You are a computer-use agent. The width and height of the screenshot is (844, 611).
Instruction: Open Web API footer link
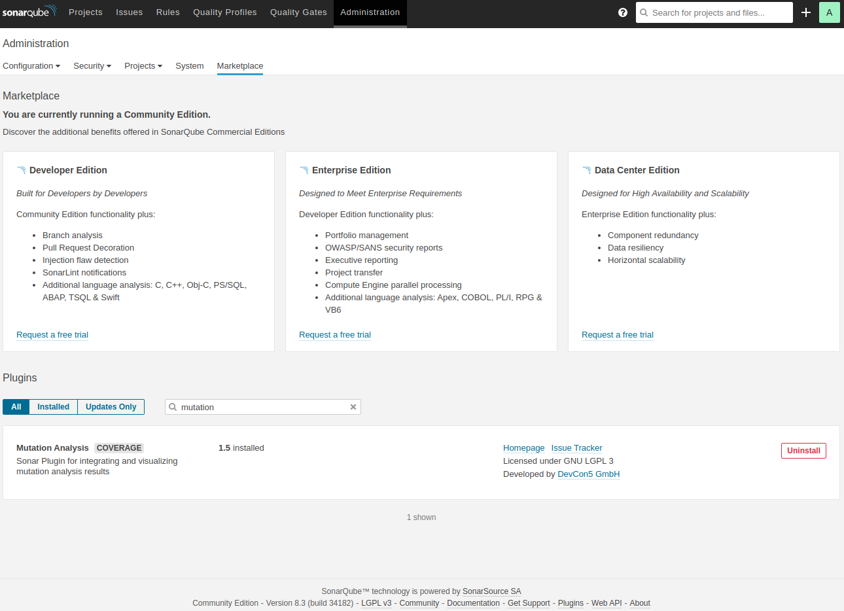607,603
